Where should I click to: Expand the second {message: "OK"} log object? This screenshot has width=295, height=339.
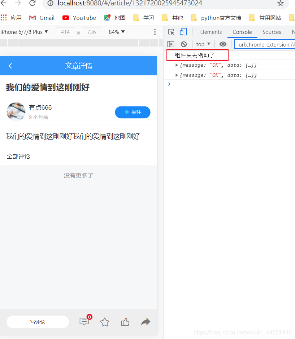coord(177,75)
